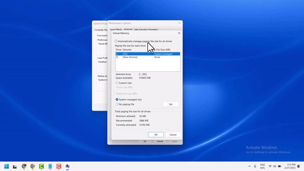Open the Windows Start menu
The image size is (304, 171).
pos(7,166)
